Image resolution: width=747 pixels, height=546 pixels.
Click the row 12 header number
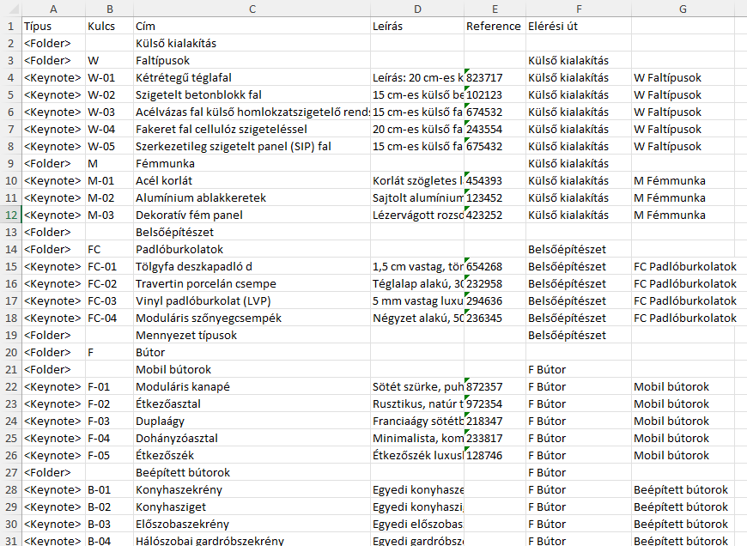10,215
